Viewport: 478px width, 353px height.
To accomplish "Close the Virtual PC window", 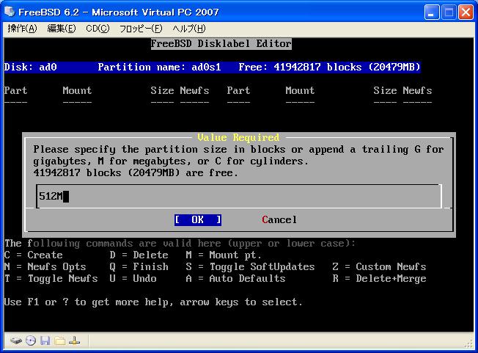I will tap(466, 12).
